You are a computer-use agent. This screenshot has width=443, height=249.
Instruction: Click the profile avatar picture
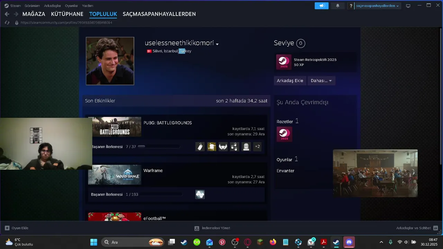(x=110, y=61)
